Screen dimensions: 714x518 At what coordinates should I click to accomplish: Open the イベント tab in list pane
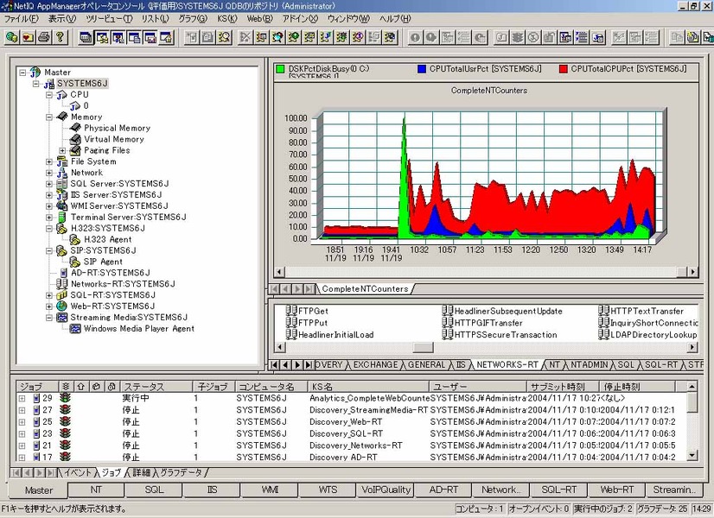tap(78, 472)
